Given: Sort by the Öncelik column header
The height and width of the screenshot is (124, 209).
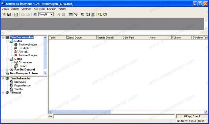Looking at the screenshot, I should [113, 38].
